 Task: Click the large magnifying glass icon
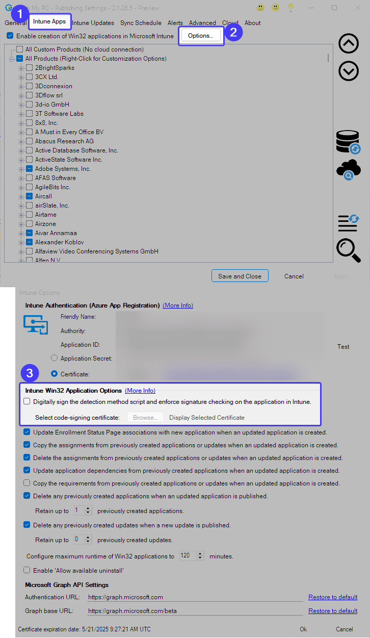(x=349, y=251)
